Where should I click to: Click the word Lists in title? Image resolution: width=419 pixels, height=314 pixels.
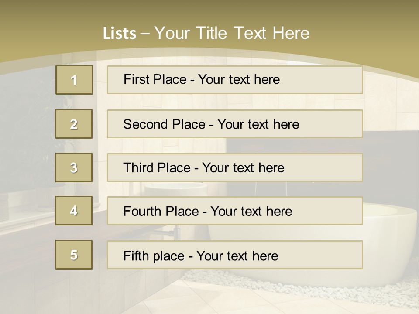click(x=119, y=34)
